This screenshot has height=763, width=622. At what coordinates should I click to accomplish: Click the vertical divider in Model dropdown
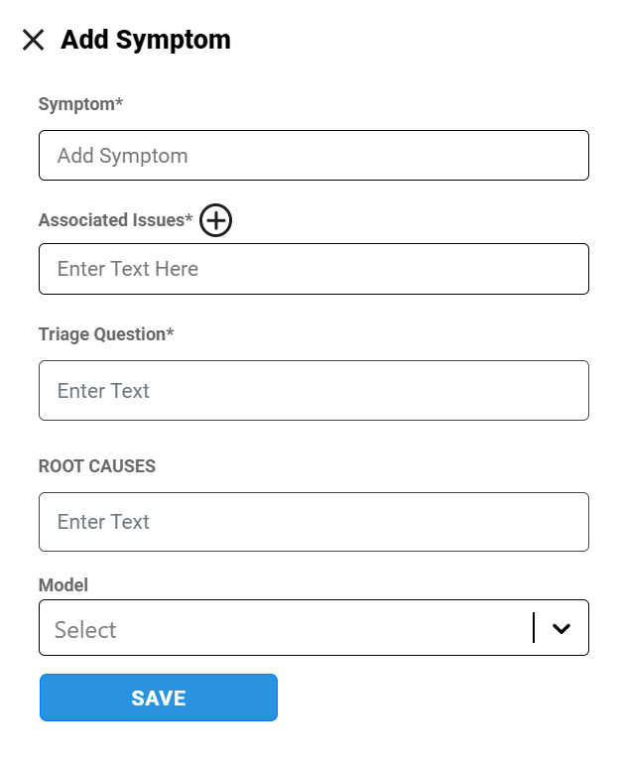pos(534,628)
